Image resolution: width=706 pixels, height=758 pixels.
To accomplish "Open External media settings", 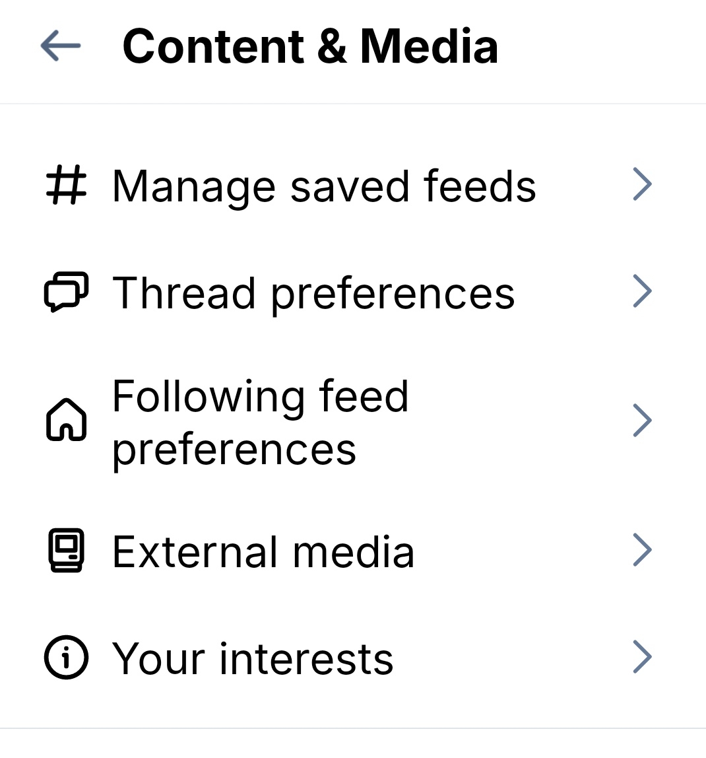I will (263, 552).
